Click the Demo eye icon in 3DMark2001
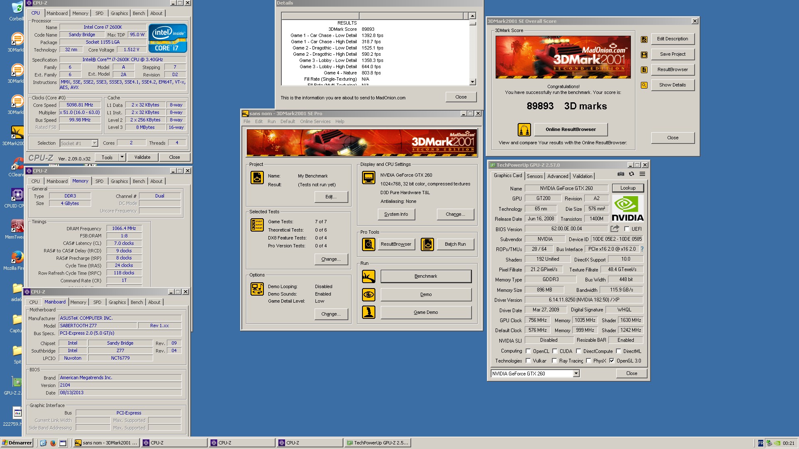Screen dimensions: 799x449 pos(369,295)
